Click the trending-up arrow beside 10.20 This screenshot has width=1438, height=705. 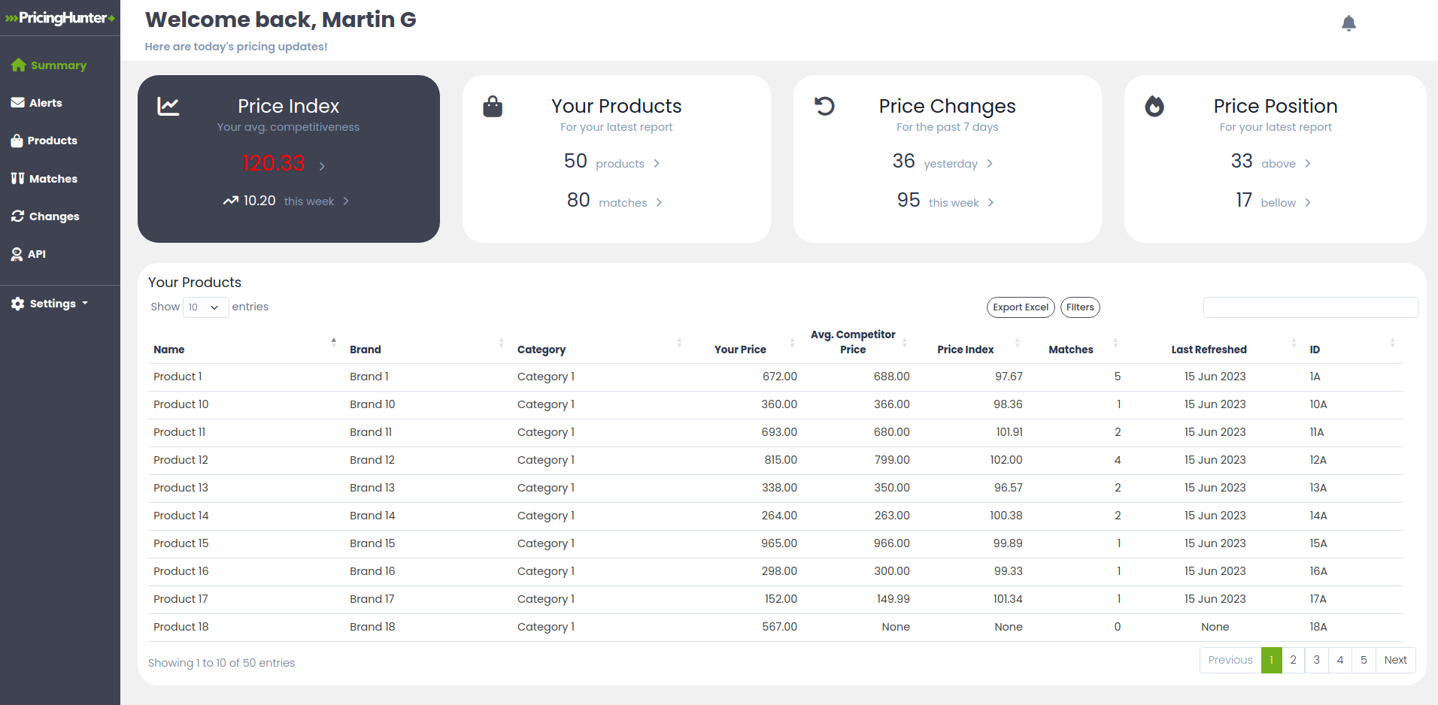click(x=230, y=201)
